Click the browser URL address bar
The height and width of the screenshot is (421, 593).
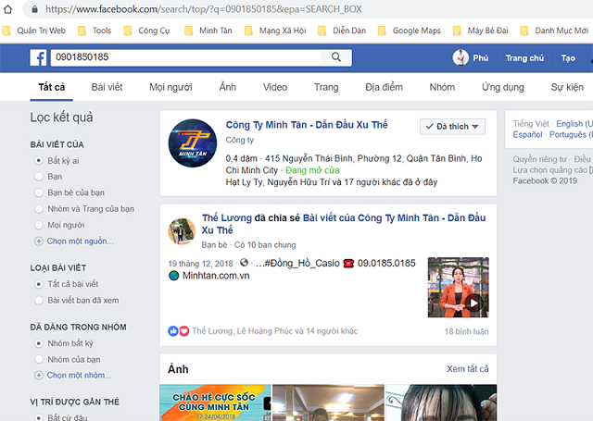(204, 9)
